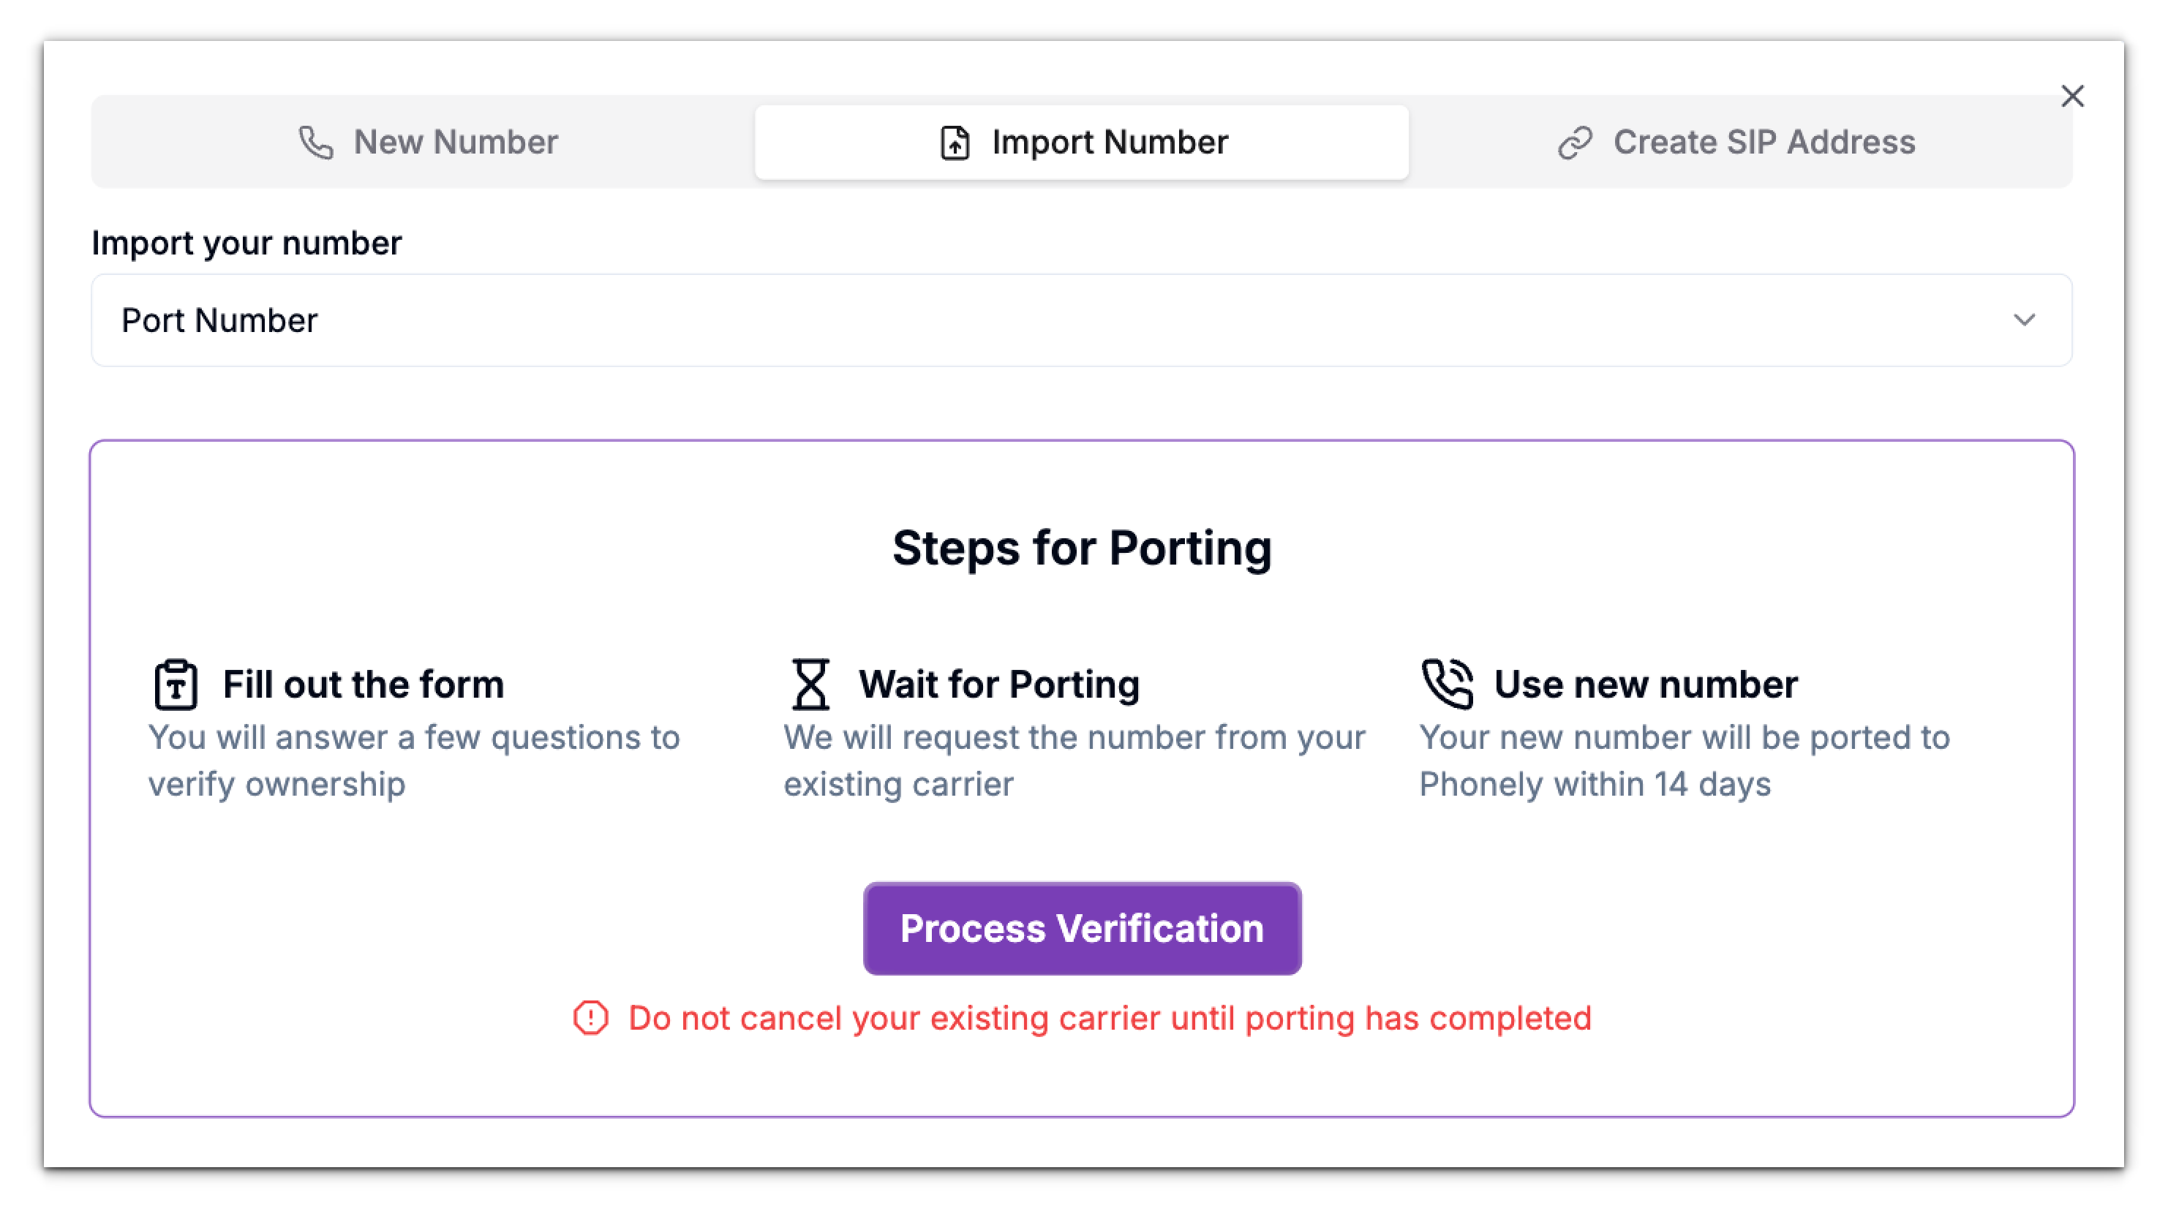Close the dialog with the X icon

point(2072,96)
